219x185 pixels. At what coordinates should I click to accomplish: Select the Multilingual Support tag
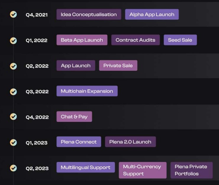point(86,168)
